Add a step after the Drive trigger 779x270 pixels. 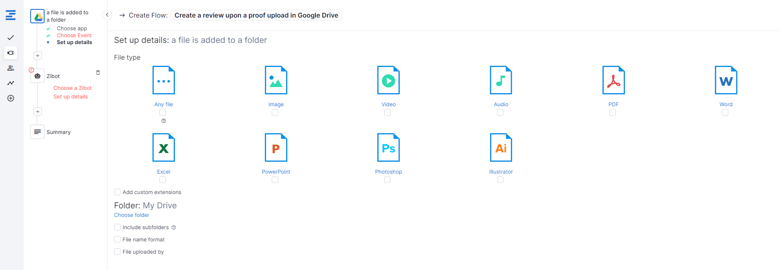pyautogui.click(x=38, y=56)
